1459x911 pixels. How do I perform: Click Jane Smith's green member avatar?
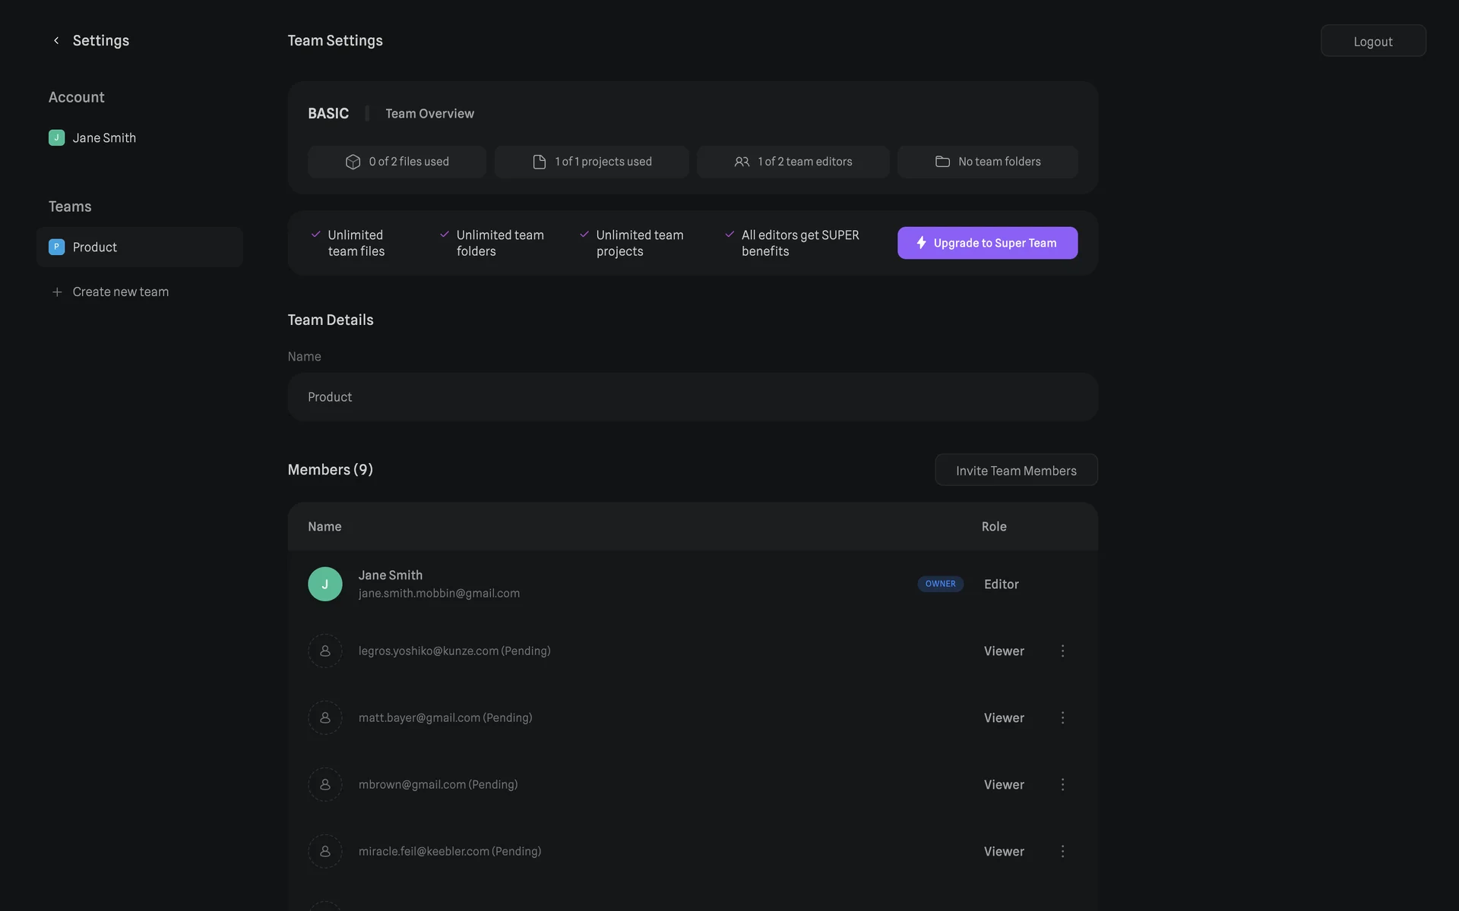[325, 584]
